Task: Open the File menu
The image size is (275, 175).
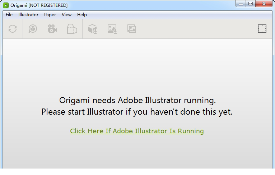Action: [9, 15]
